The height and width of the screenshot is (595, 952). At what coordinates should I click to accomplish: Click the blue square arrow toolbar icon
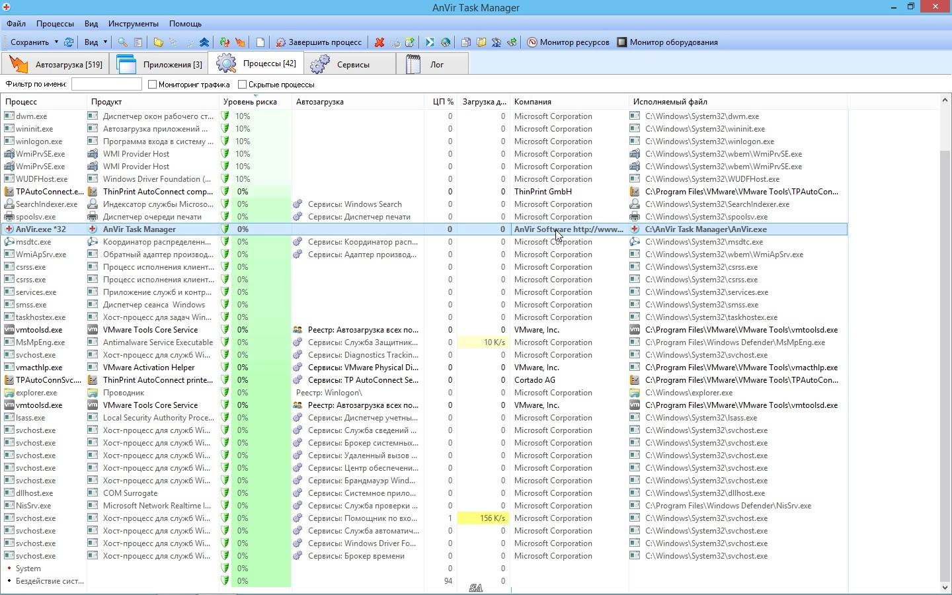point(430,42)
